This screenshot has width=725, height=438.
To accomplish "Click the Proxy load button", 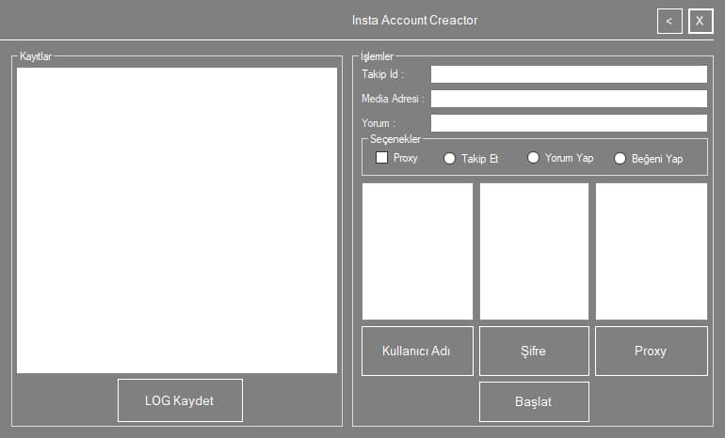I will click(x=651, y=352).
